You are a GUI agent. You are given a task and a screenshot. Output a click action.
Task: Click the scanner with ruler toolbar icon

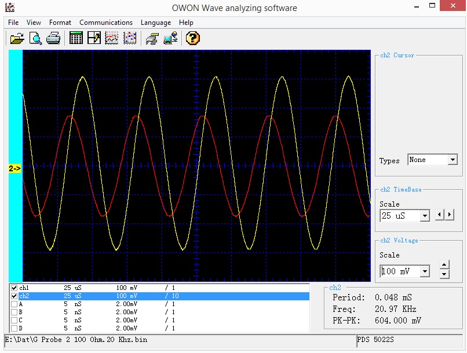(152, 38)
